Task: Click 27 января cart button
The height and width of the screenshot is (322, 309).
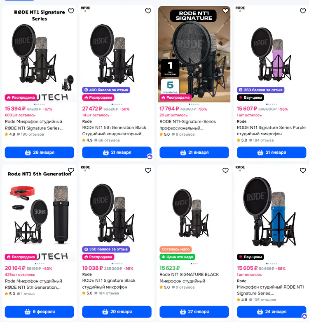Action: [194, 312]
